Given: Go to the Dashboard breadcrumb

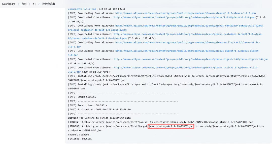Looking at the screenshot, I should (x=9, y=4).
